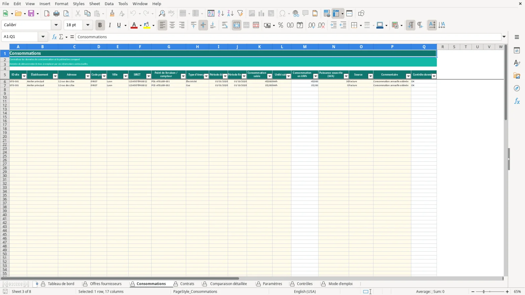The width and height of the screenshot is (525, 295).
Task: Clone formatting with the paintbrush icon
Action: point(112,13)
